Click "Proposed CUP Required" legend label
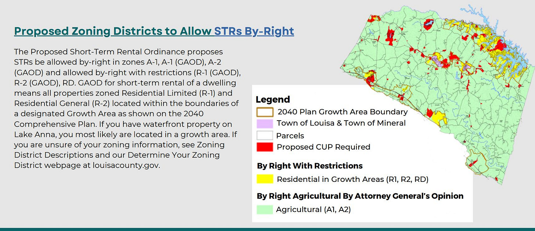Viewport: 535px width, 231px height. click(323, 147)
